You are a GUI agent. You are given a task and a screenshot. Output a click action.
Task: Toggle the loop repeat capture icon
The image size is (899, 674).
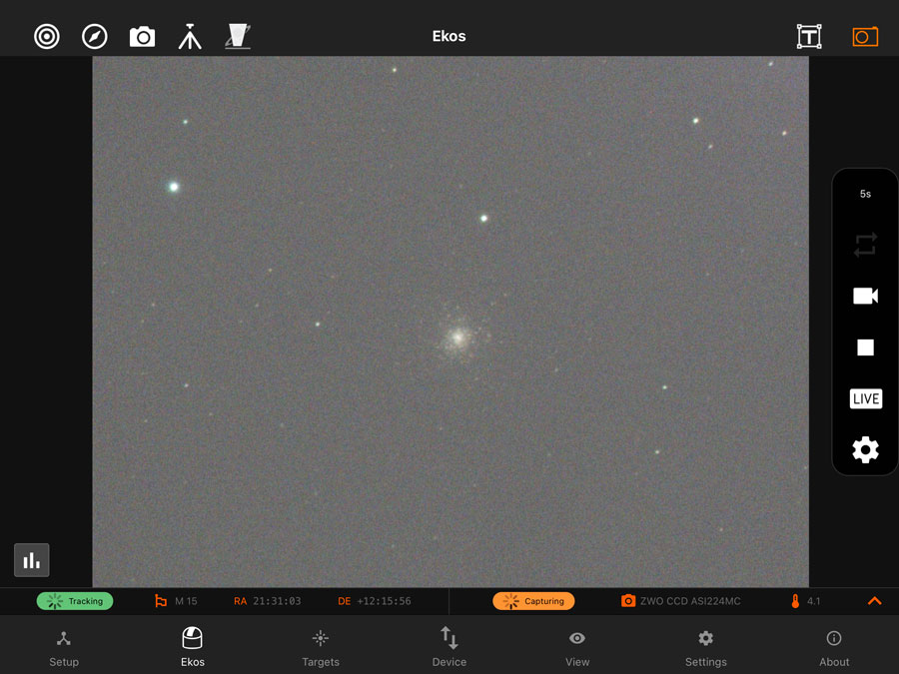[x=865, y=245]
